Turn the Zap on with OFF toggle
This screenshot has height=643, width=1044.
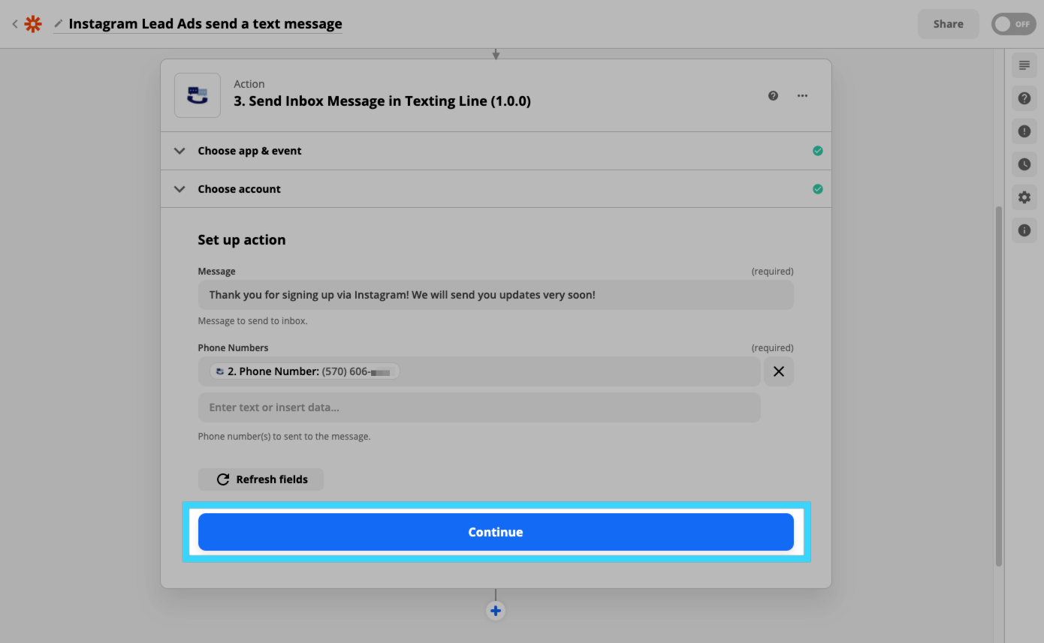pyautogui.click(x=1013, y=24)
